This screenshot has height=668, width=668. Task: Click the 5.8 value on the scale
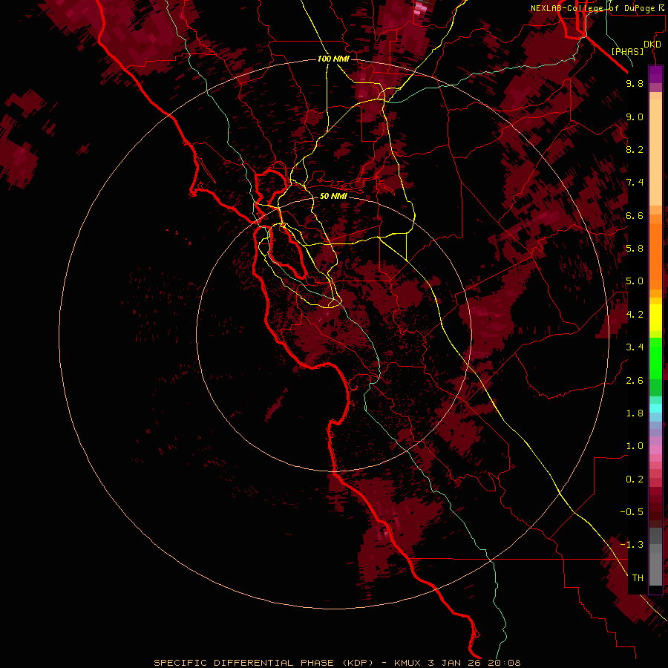(635, 249)
